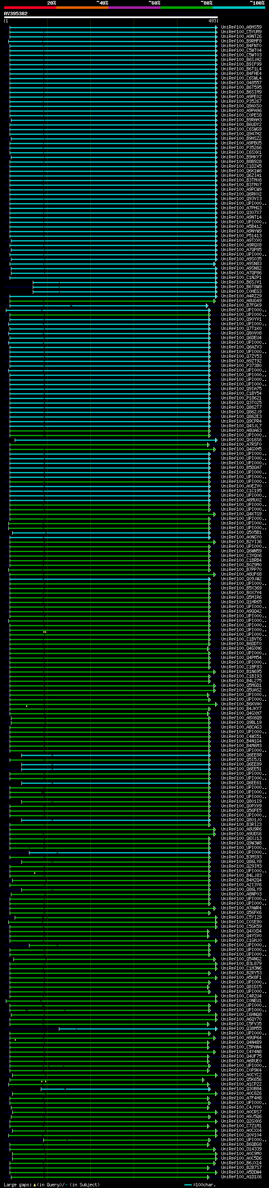Click hit name UniRef100_Q6DEU4
269x1188 pixels.
point(241,338)
